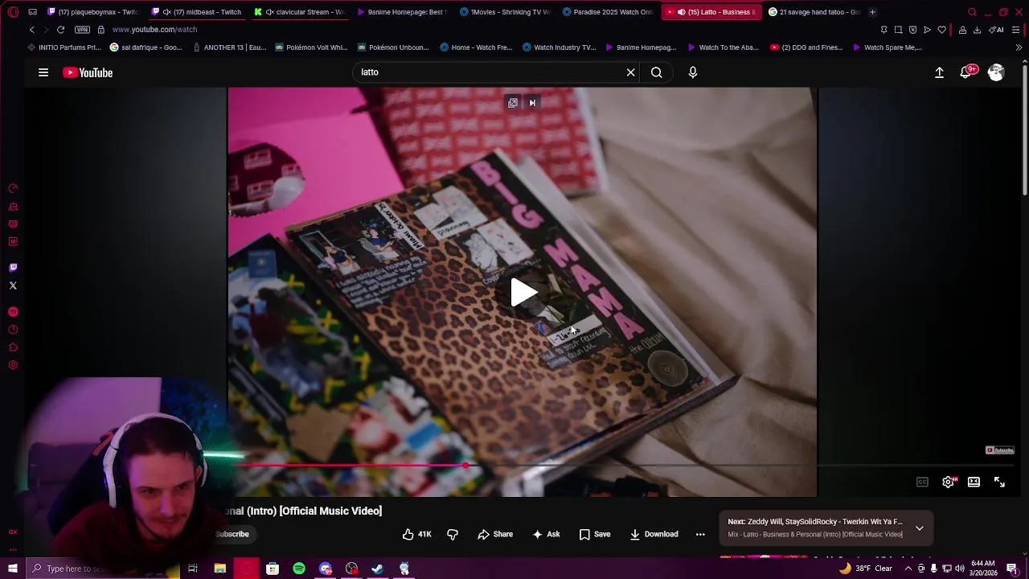The height and width of the screenshot is (579, 1029).
Task: Expand the bookmarks overflow chevron
Action: tap(1019, 47)
